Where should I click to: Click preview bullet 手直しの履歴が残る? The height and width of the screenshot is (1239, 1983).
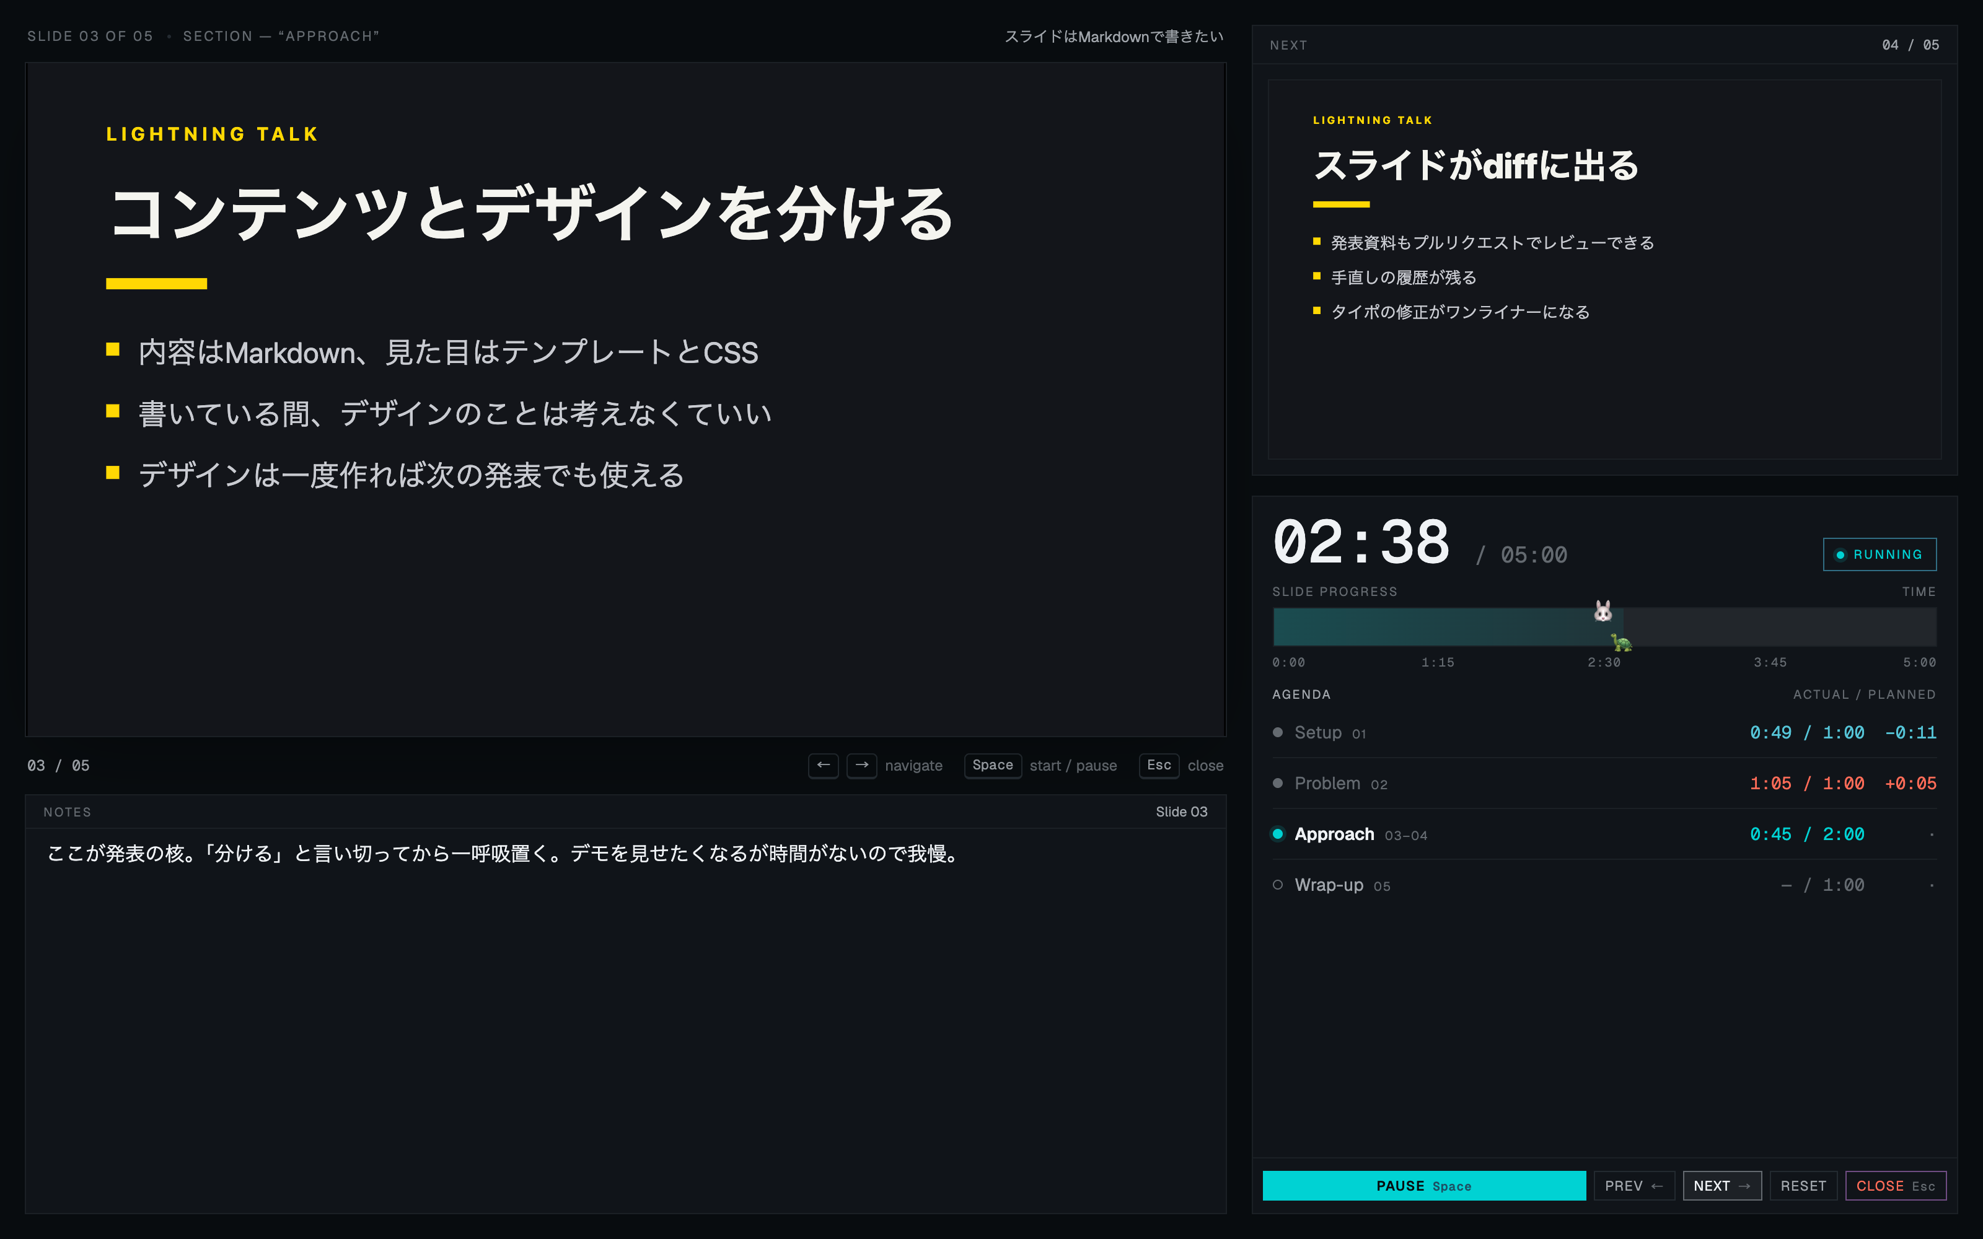coord(1404,278)
